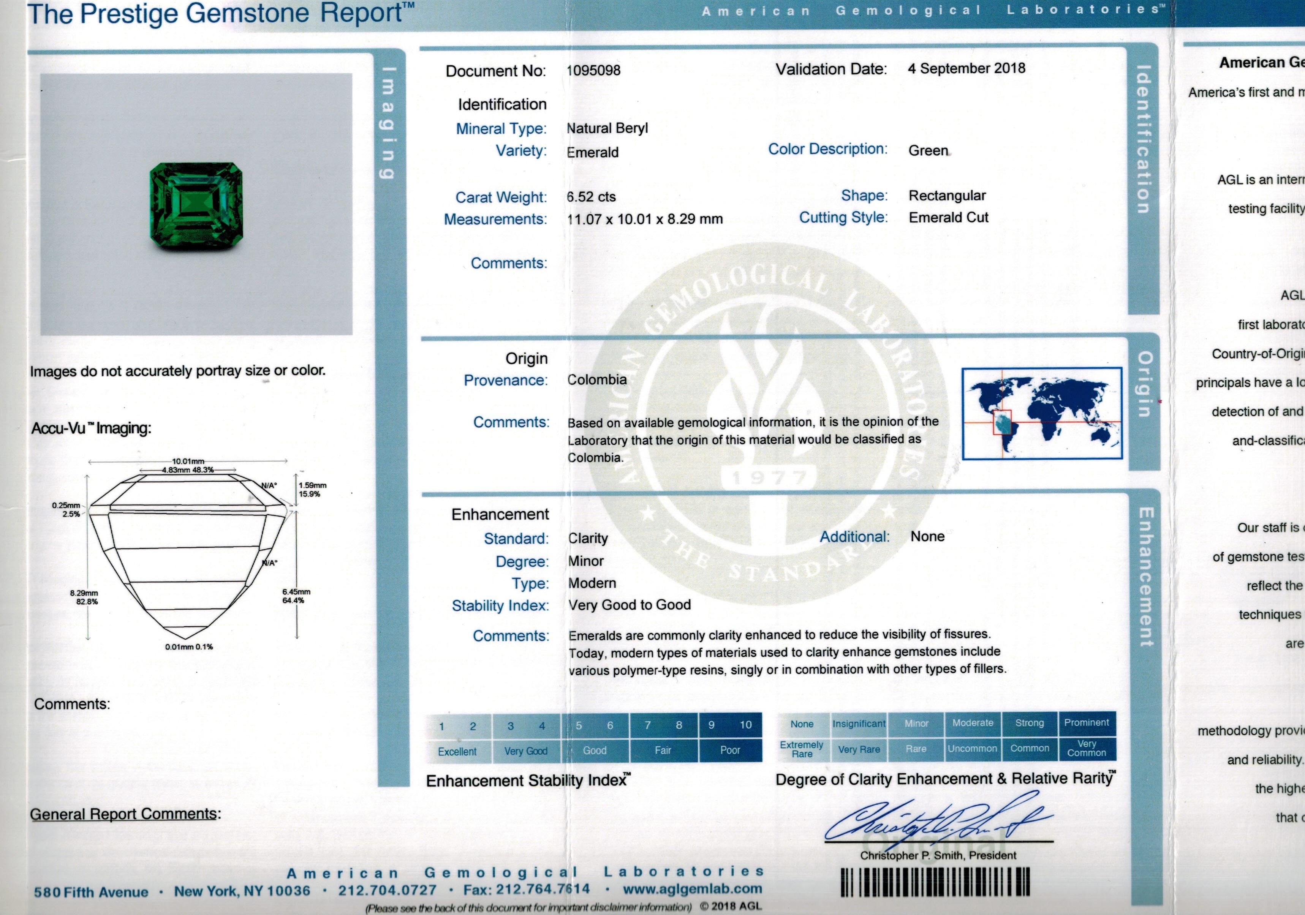Screen dimensions: 1305x915
Task: Click validation date 4 September 2018
Action: [966, 68]
